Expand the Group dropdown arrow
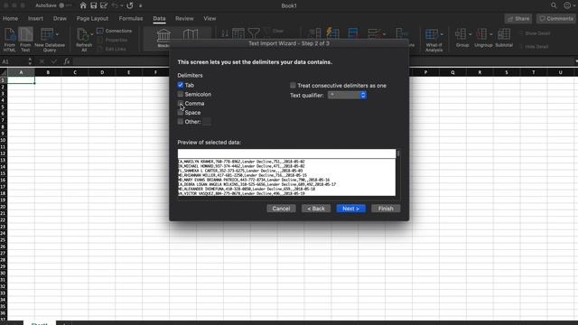Viewport: 578px width, 325px height. (470, 34)
